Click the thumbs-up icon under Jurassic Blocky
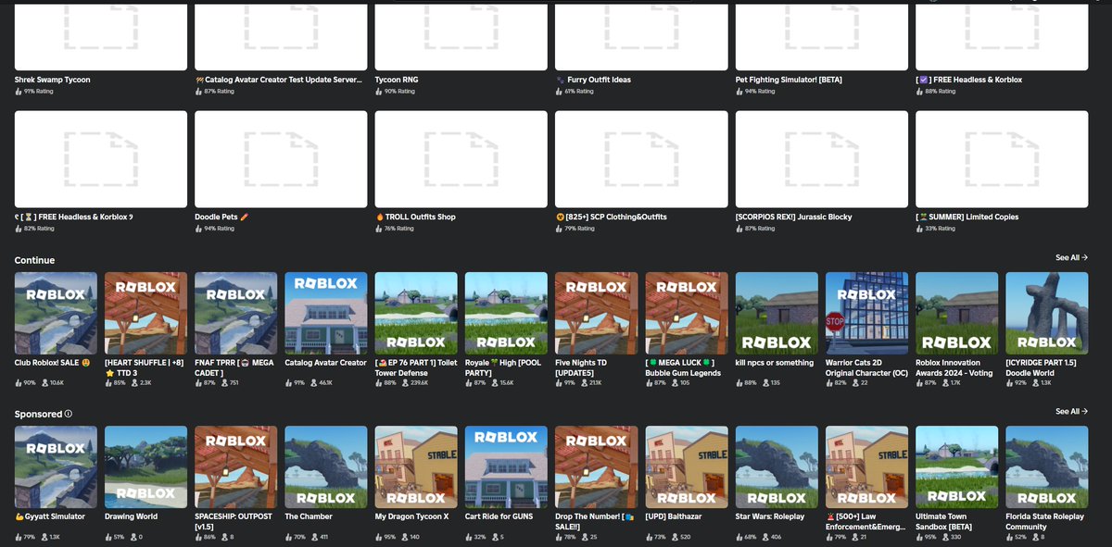 click(x=739, y=229)
